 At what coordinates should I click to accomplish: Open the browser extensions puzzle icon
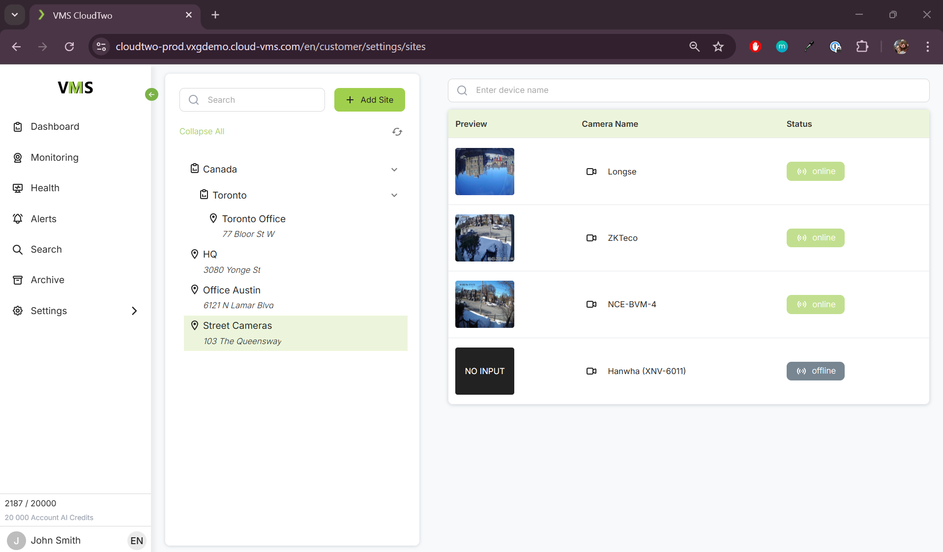(862, 47)
